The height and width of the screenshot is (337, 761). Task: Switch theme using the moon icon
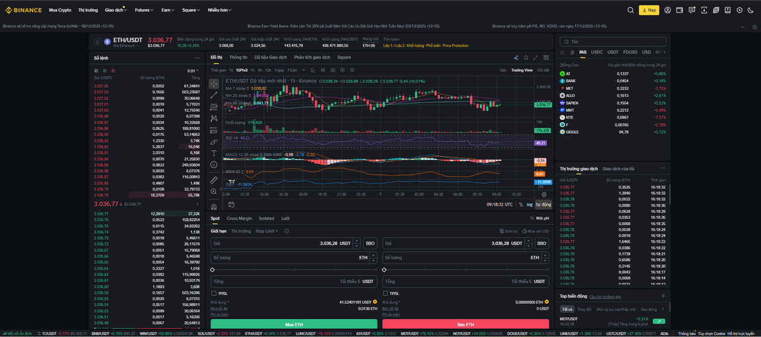pos(750,10)
